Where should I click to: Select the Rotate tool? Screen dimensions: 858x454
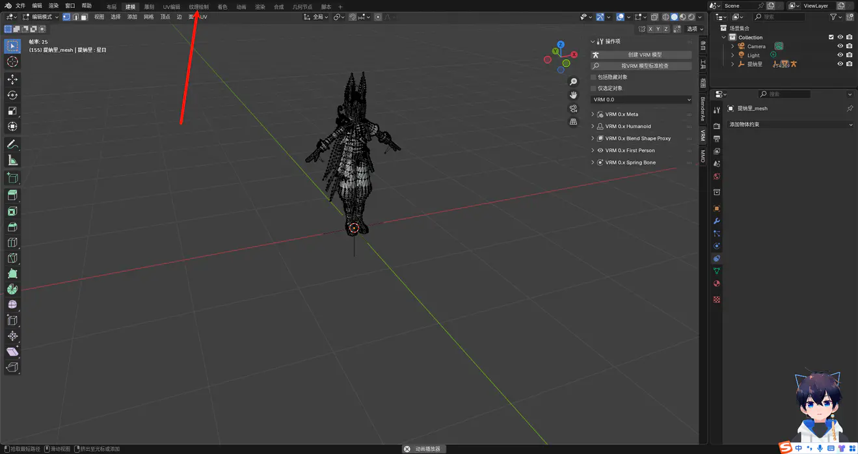12,96
